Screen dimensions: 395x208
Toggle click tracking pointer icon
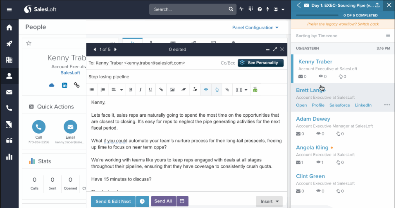[216, 89]
